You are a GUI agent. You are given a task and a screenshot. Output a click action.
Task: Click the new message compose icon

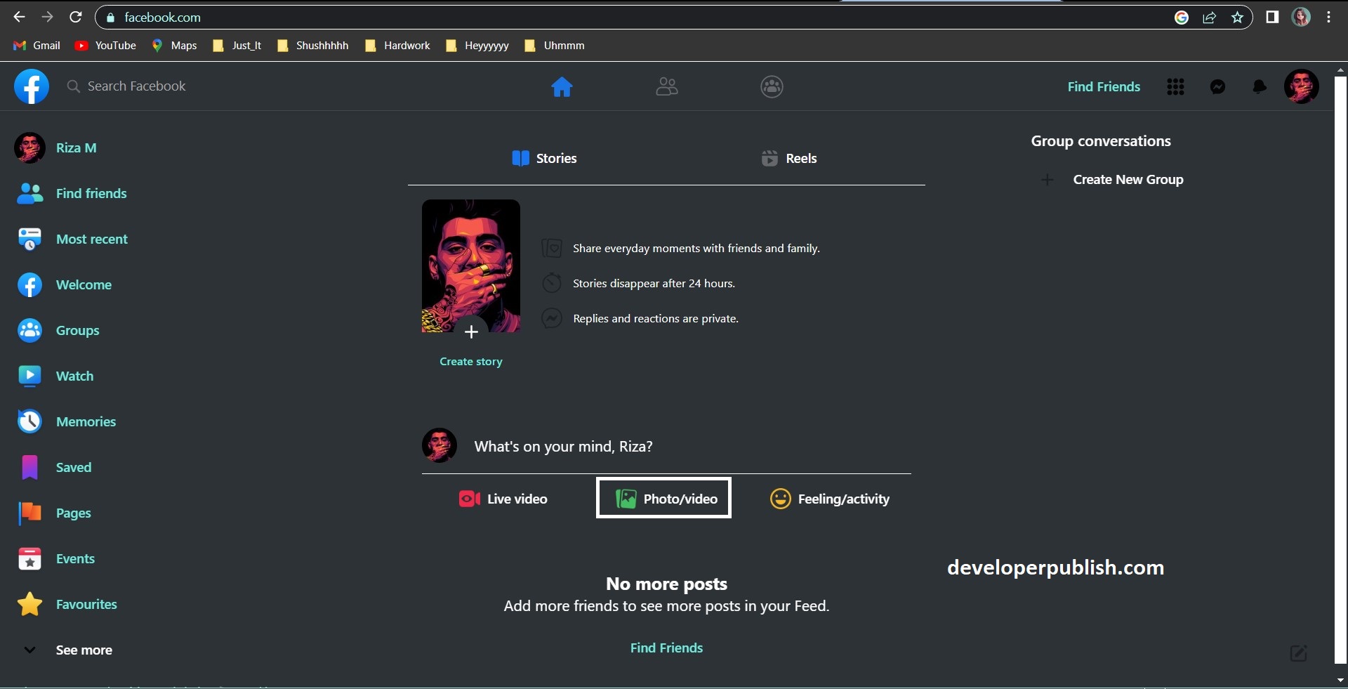(x=1298, y=652)
